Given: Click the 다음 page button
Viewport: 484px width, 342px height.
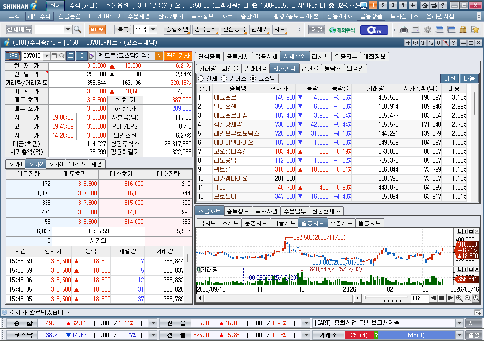Looking at the screenshot, I should pos(469,78).
